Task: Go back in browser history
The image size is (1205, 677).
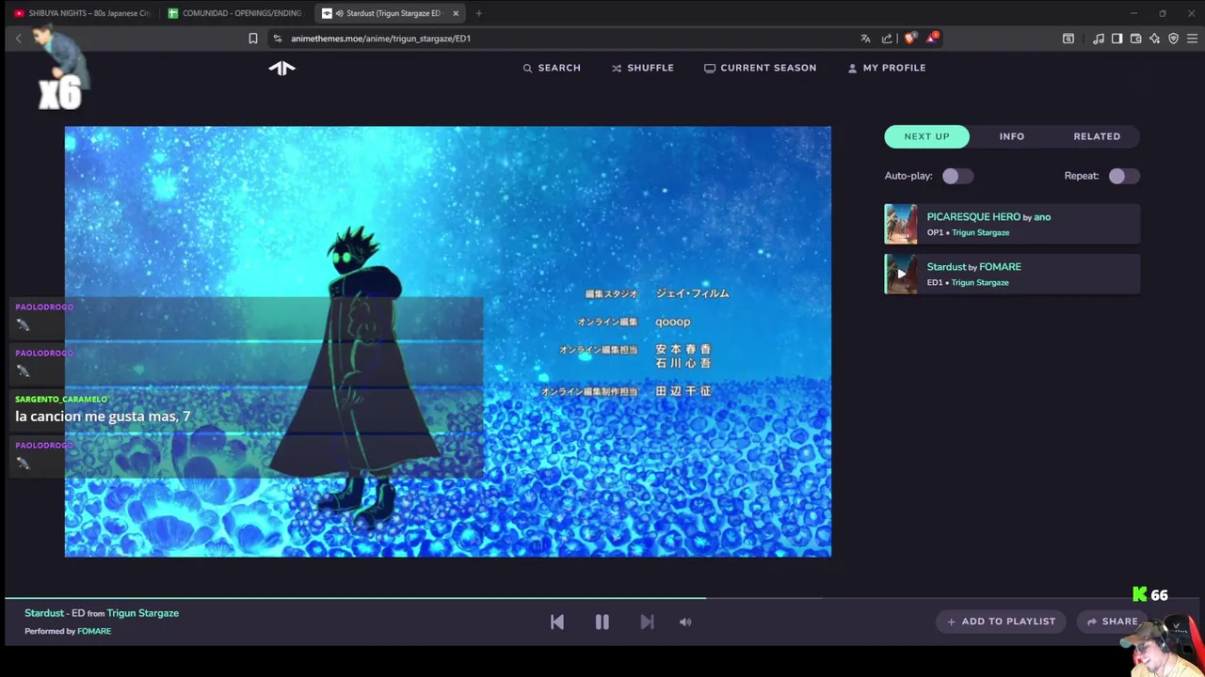Action: tap(18, 39)
